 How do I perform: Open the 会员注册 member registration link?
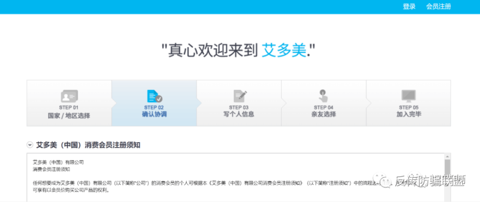(x=438, y=7)
